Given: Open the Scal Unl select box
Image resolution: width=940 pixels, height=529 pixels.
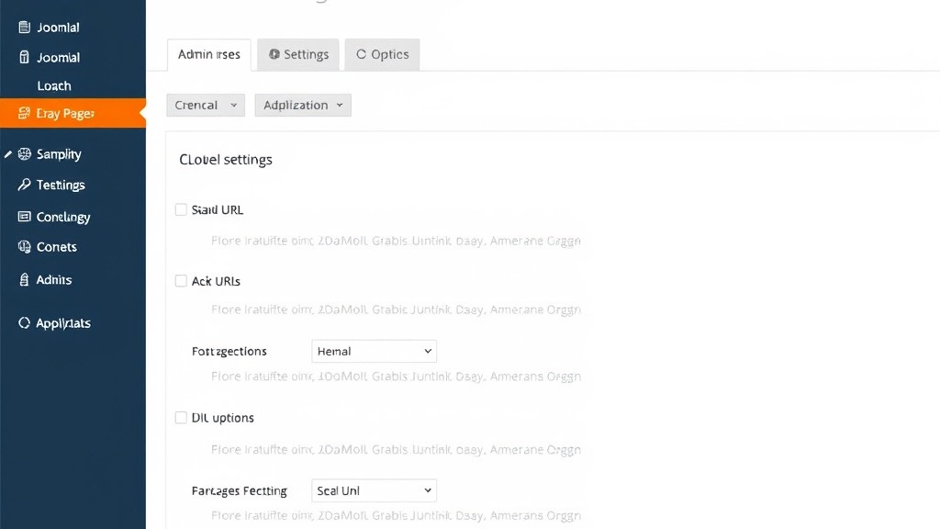Looking at the screenshot, I should point(374,490).
